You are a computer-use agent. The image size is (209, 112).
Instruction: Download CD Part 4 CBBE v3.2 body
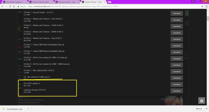tap(177, 59)
